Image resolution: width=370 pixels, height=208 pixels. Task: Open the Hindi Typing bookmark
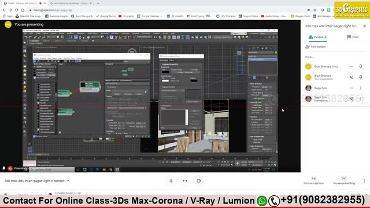pyautogui.click(x=199, y=16)
